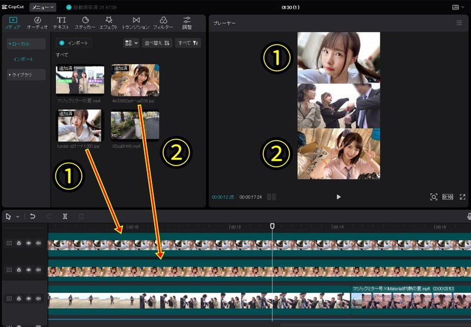Open the テキスト text tab

pyautogui.click(x=61, y=23)
